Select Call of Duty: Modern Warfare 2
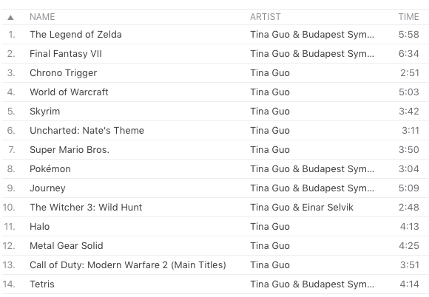429x297 pixels. (x=215, y=265)
